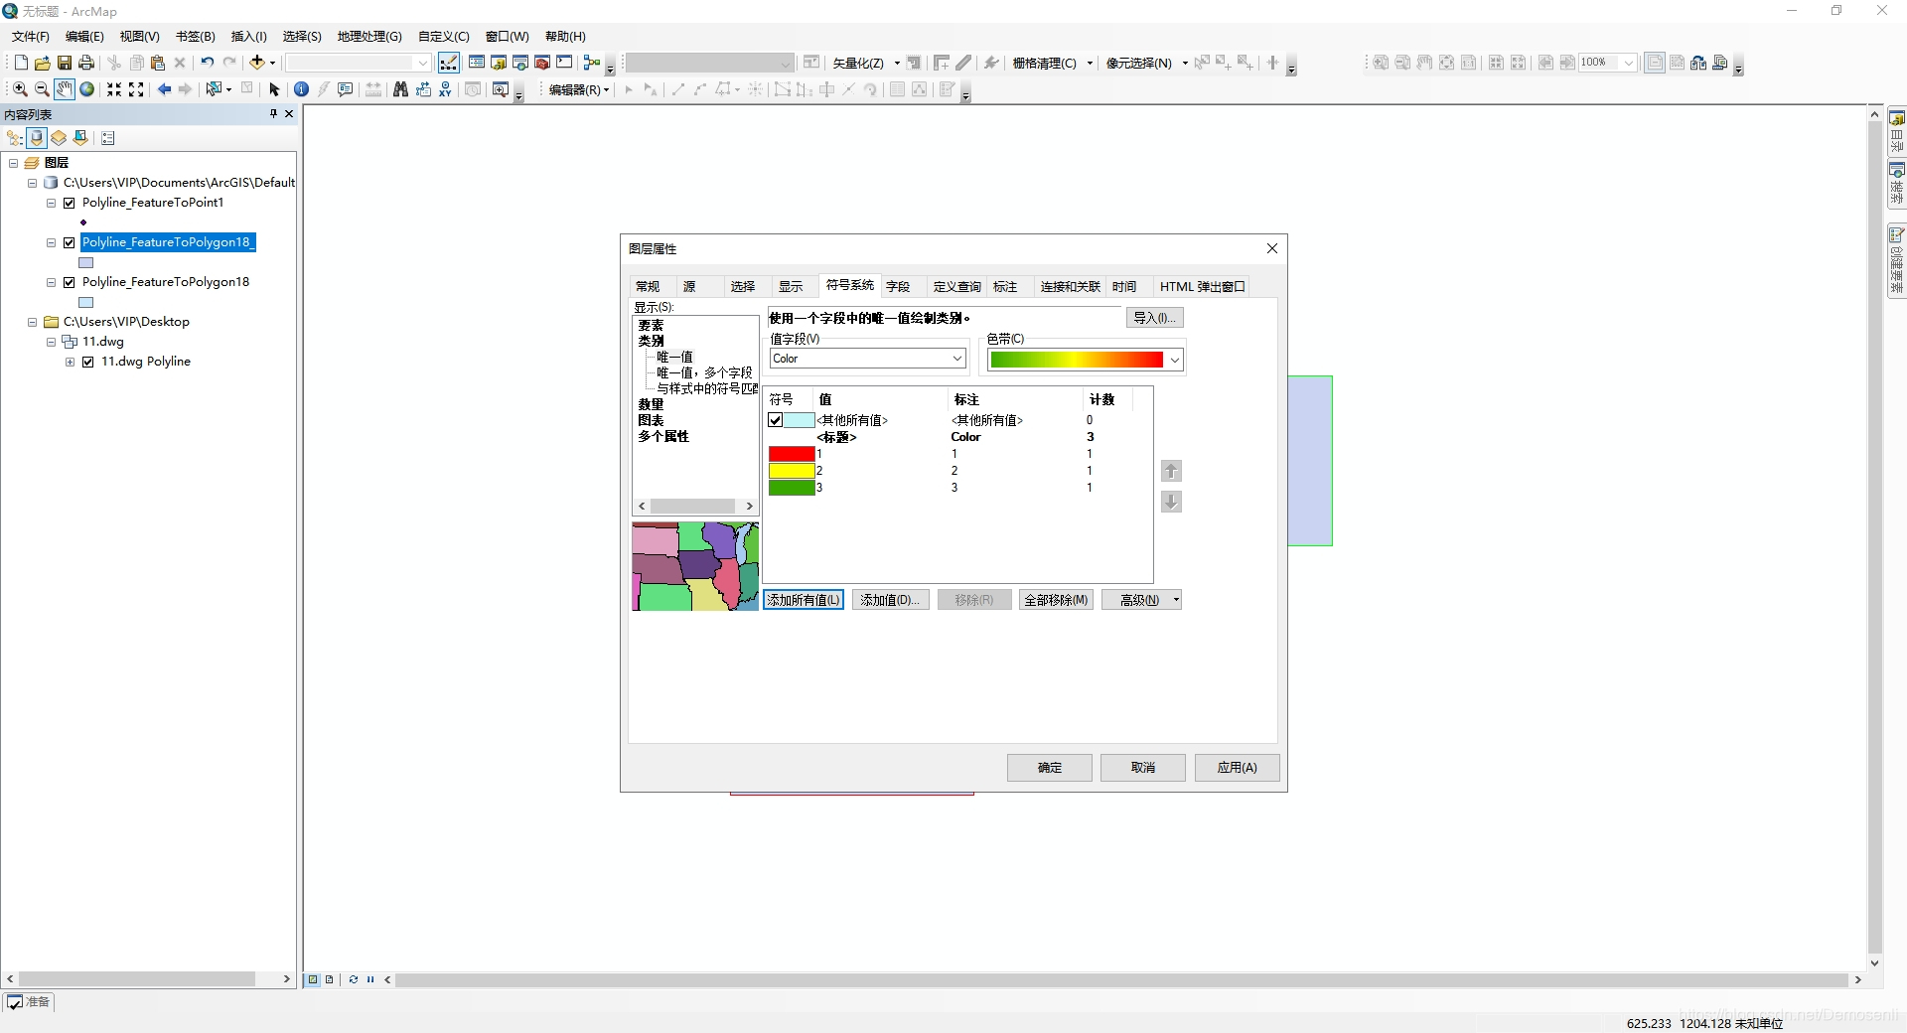Image resolution: width=1907 pixels, height=1033 pixels.
Task: Select the black arrow Select Elements tool
Action: pos(275,89)
